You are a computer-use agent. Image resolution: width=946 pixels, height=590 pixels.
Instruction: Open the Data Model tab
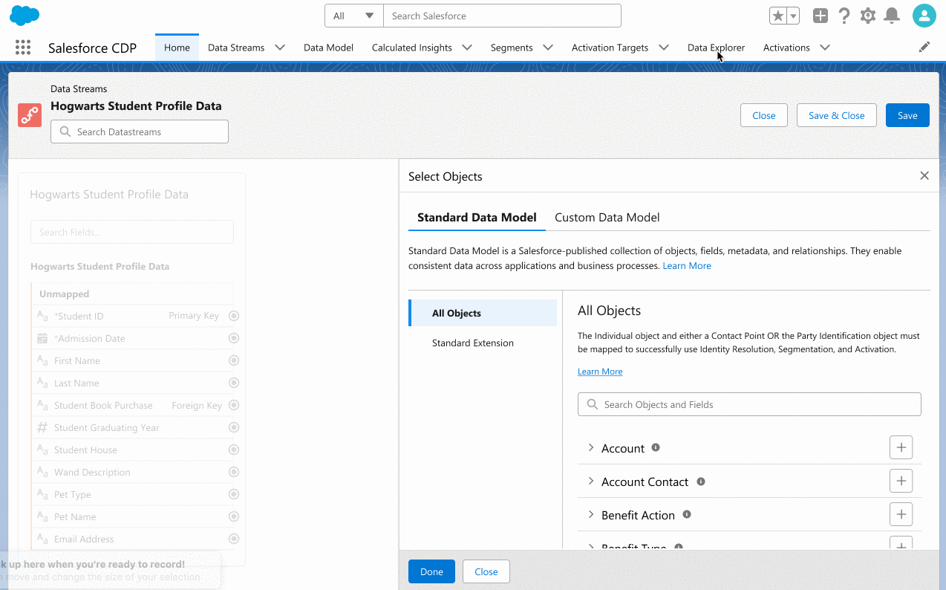(328, 48)
